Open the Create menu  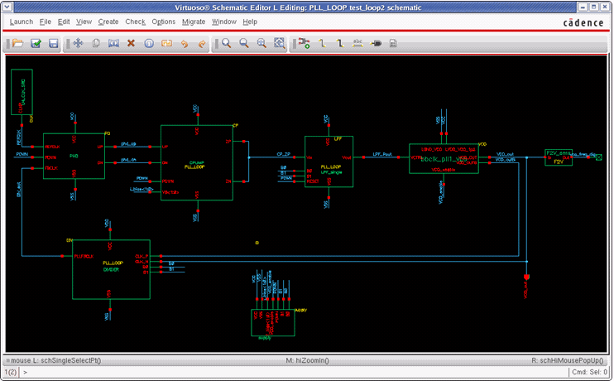(x=108, y=22)
